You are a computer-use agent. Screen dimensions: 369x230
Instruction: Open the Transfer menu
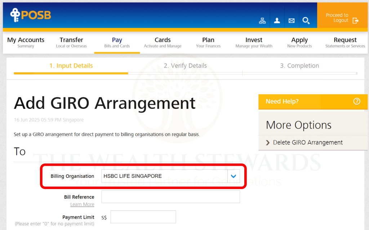[x=71, y=42]
